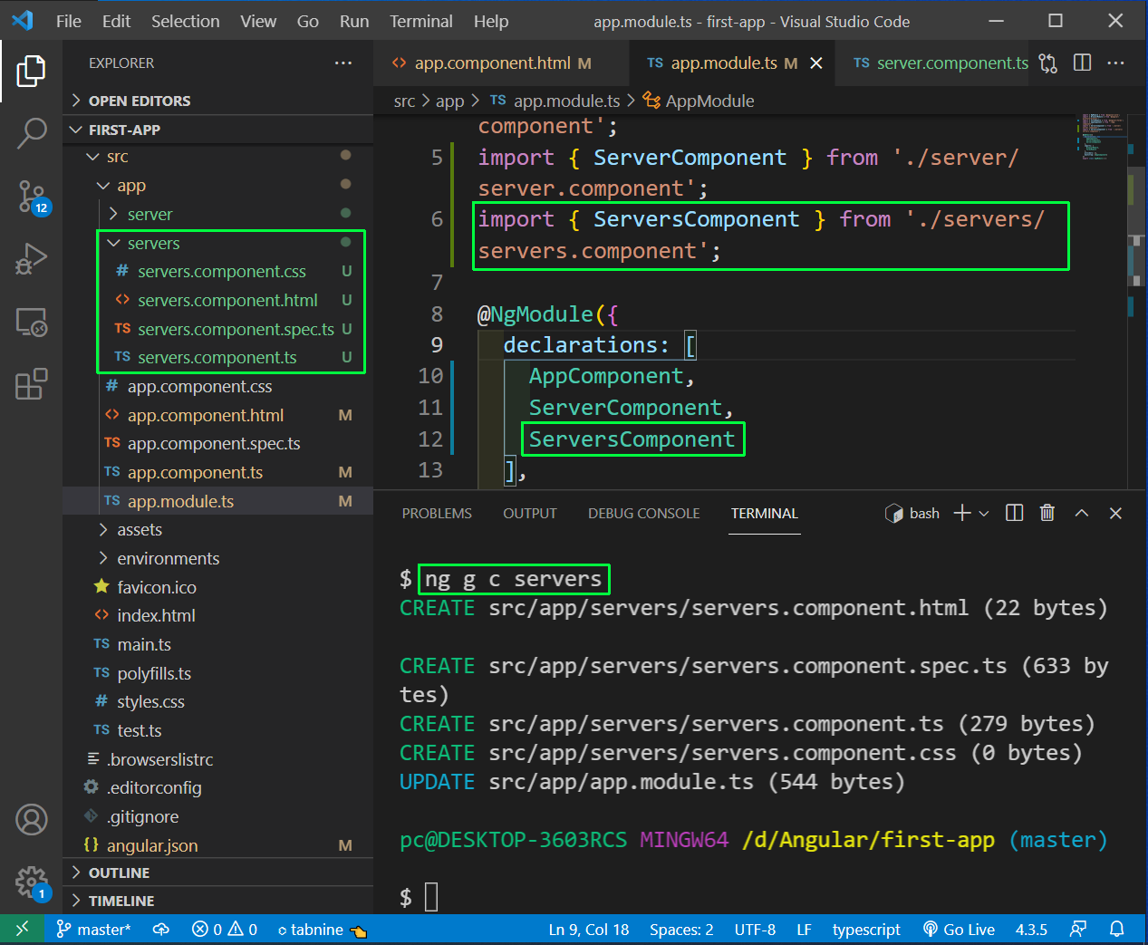Split the terminal panel
1148x945 pixels.
(x=1015, y=513)
